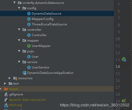The height and width of the screenshot is (110, 132).
Task: Click the resources folder icon
Action: [x=15, y=78]
